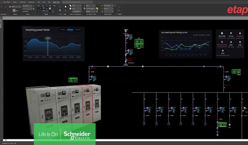Open the Contrast (Black) theme dropdown

90,9
